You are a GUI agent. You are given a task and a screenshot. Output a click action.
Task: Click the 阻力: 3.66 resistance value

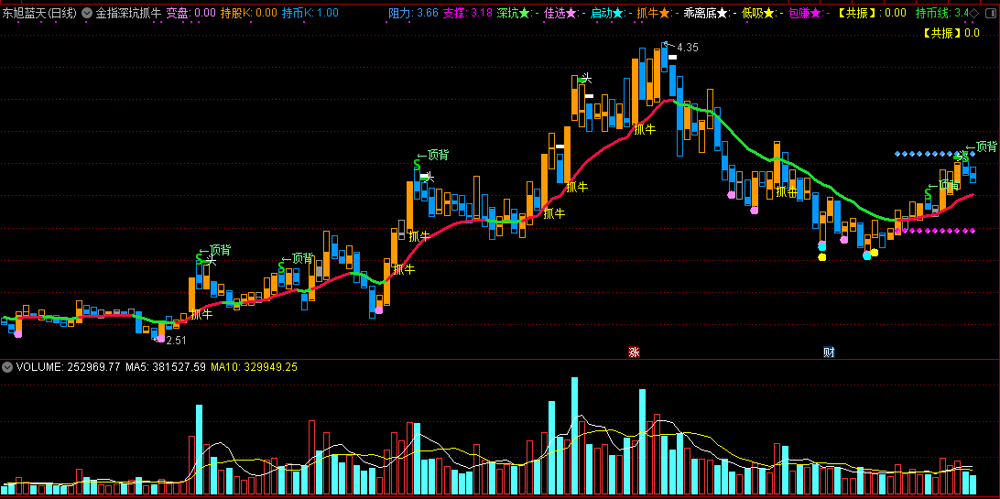pyautogui.click(x=413, y=13)
